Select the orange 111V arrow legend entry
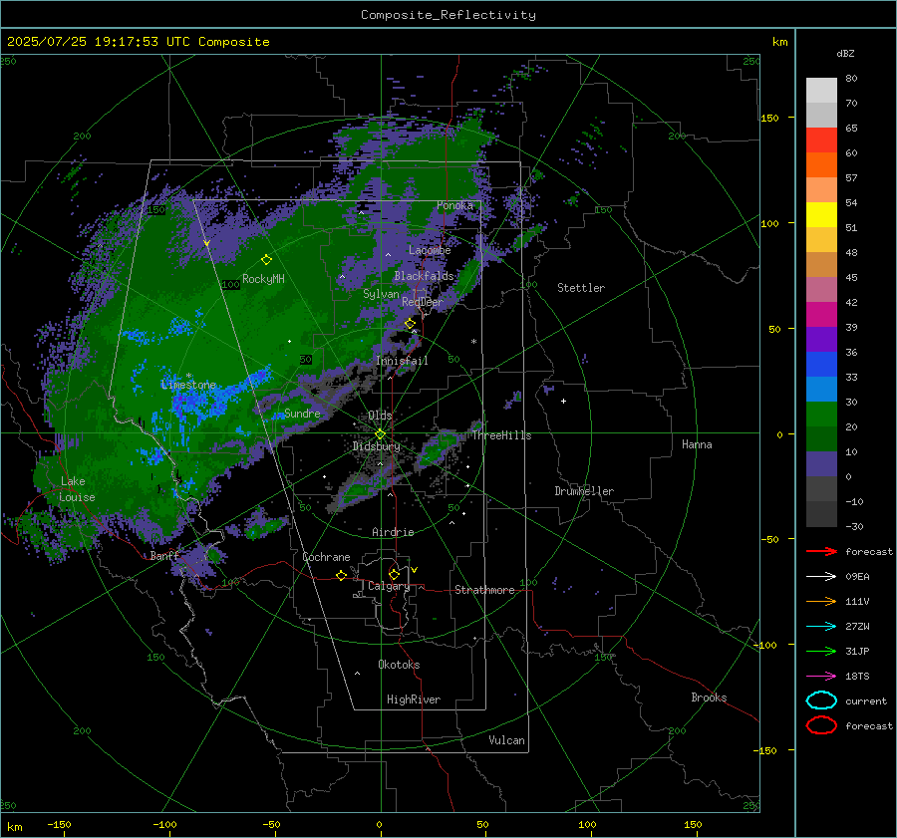The image size is (897, 838). click(x=821, y=601)
